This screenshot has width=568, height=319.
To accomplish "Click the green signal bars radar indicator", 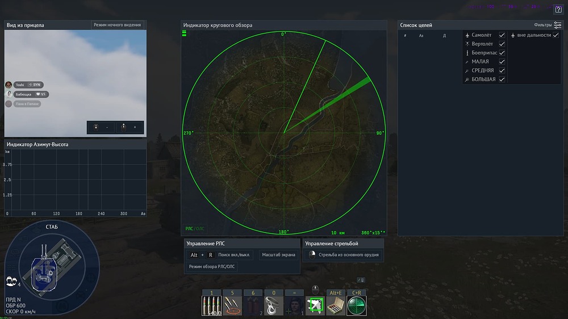I will click(184, 33).
